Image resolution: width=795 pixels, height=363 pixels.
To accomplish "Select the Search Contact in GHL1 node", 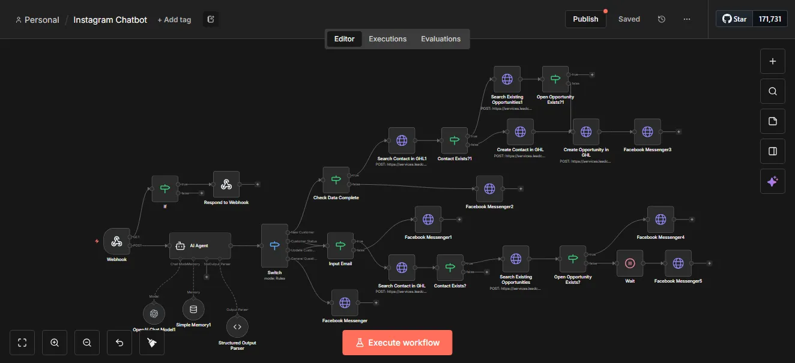I will point(402,141).
